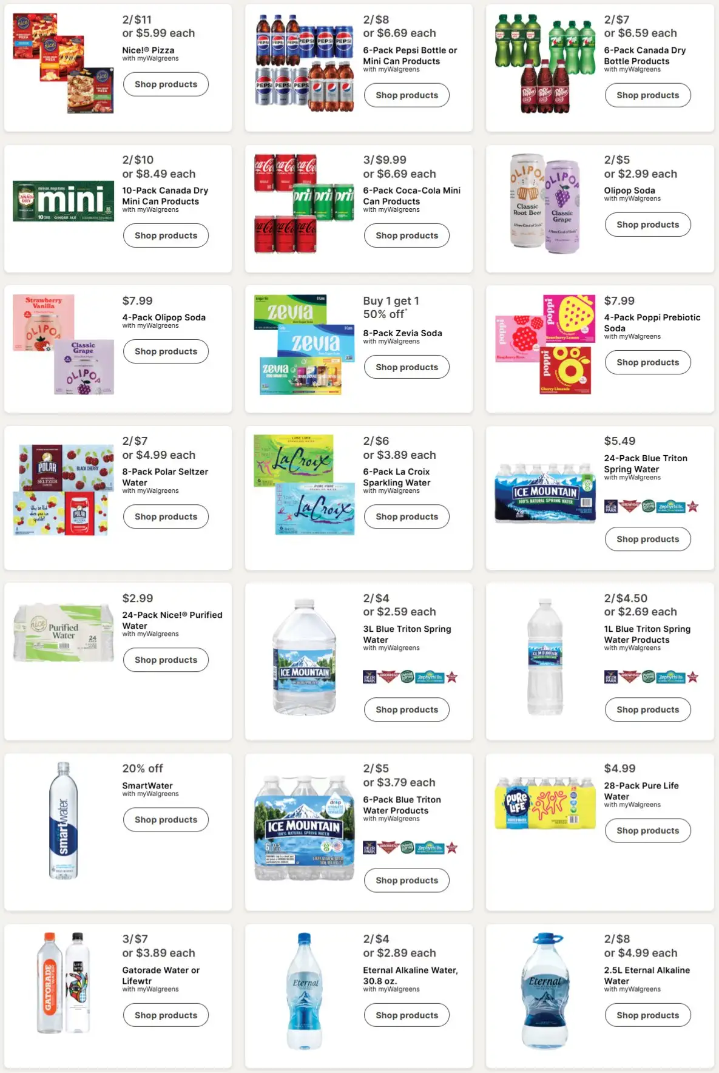Click the water brand logos under 24-Pack Blue Triton
Viewport: 719px width, 1073px height.
click(x=651, y=506)
